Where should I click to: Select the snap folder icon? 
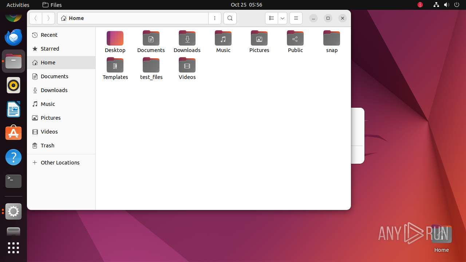(332, 38)
